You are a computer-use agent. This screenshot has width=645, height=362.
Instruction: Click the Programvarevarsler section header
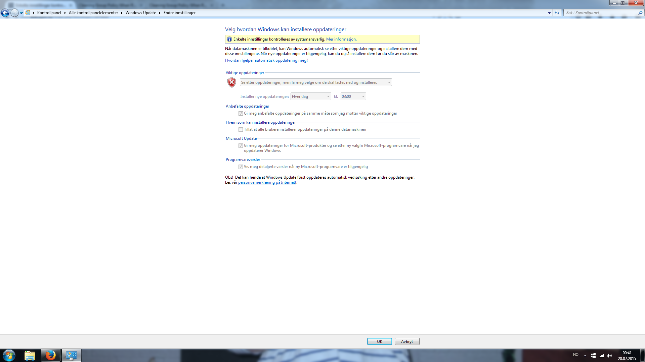pos(243,160)
